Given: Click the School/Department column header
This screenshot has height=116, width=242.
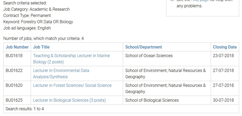Looking at the screenshot, I should point(143,47).
